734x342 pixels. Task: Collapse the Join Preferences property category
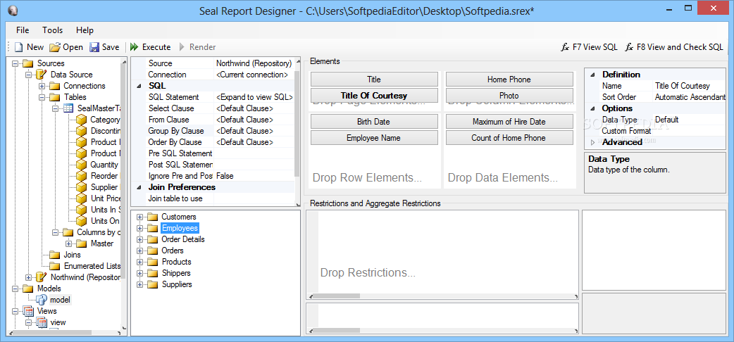139,187
